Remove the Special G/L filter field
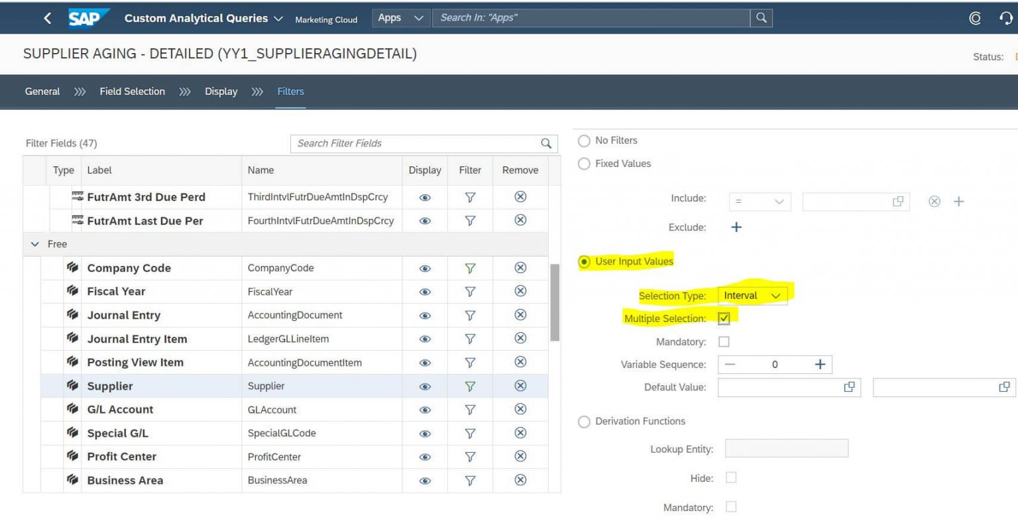 coord(521,433)
